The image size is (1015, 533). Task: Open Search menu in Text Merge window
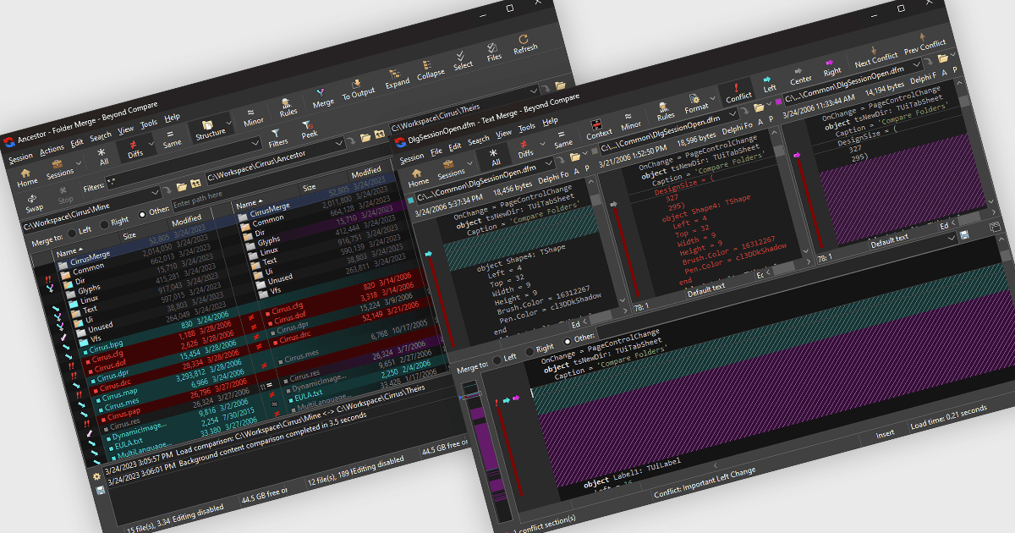point(479,140)
